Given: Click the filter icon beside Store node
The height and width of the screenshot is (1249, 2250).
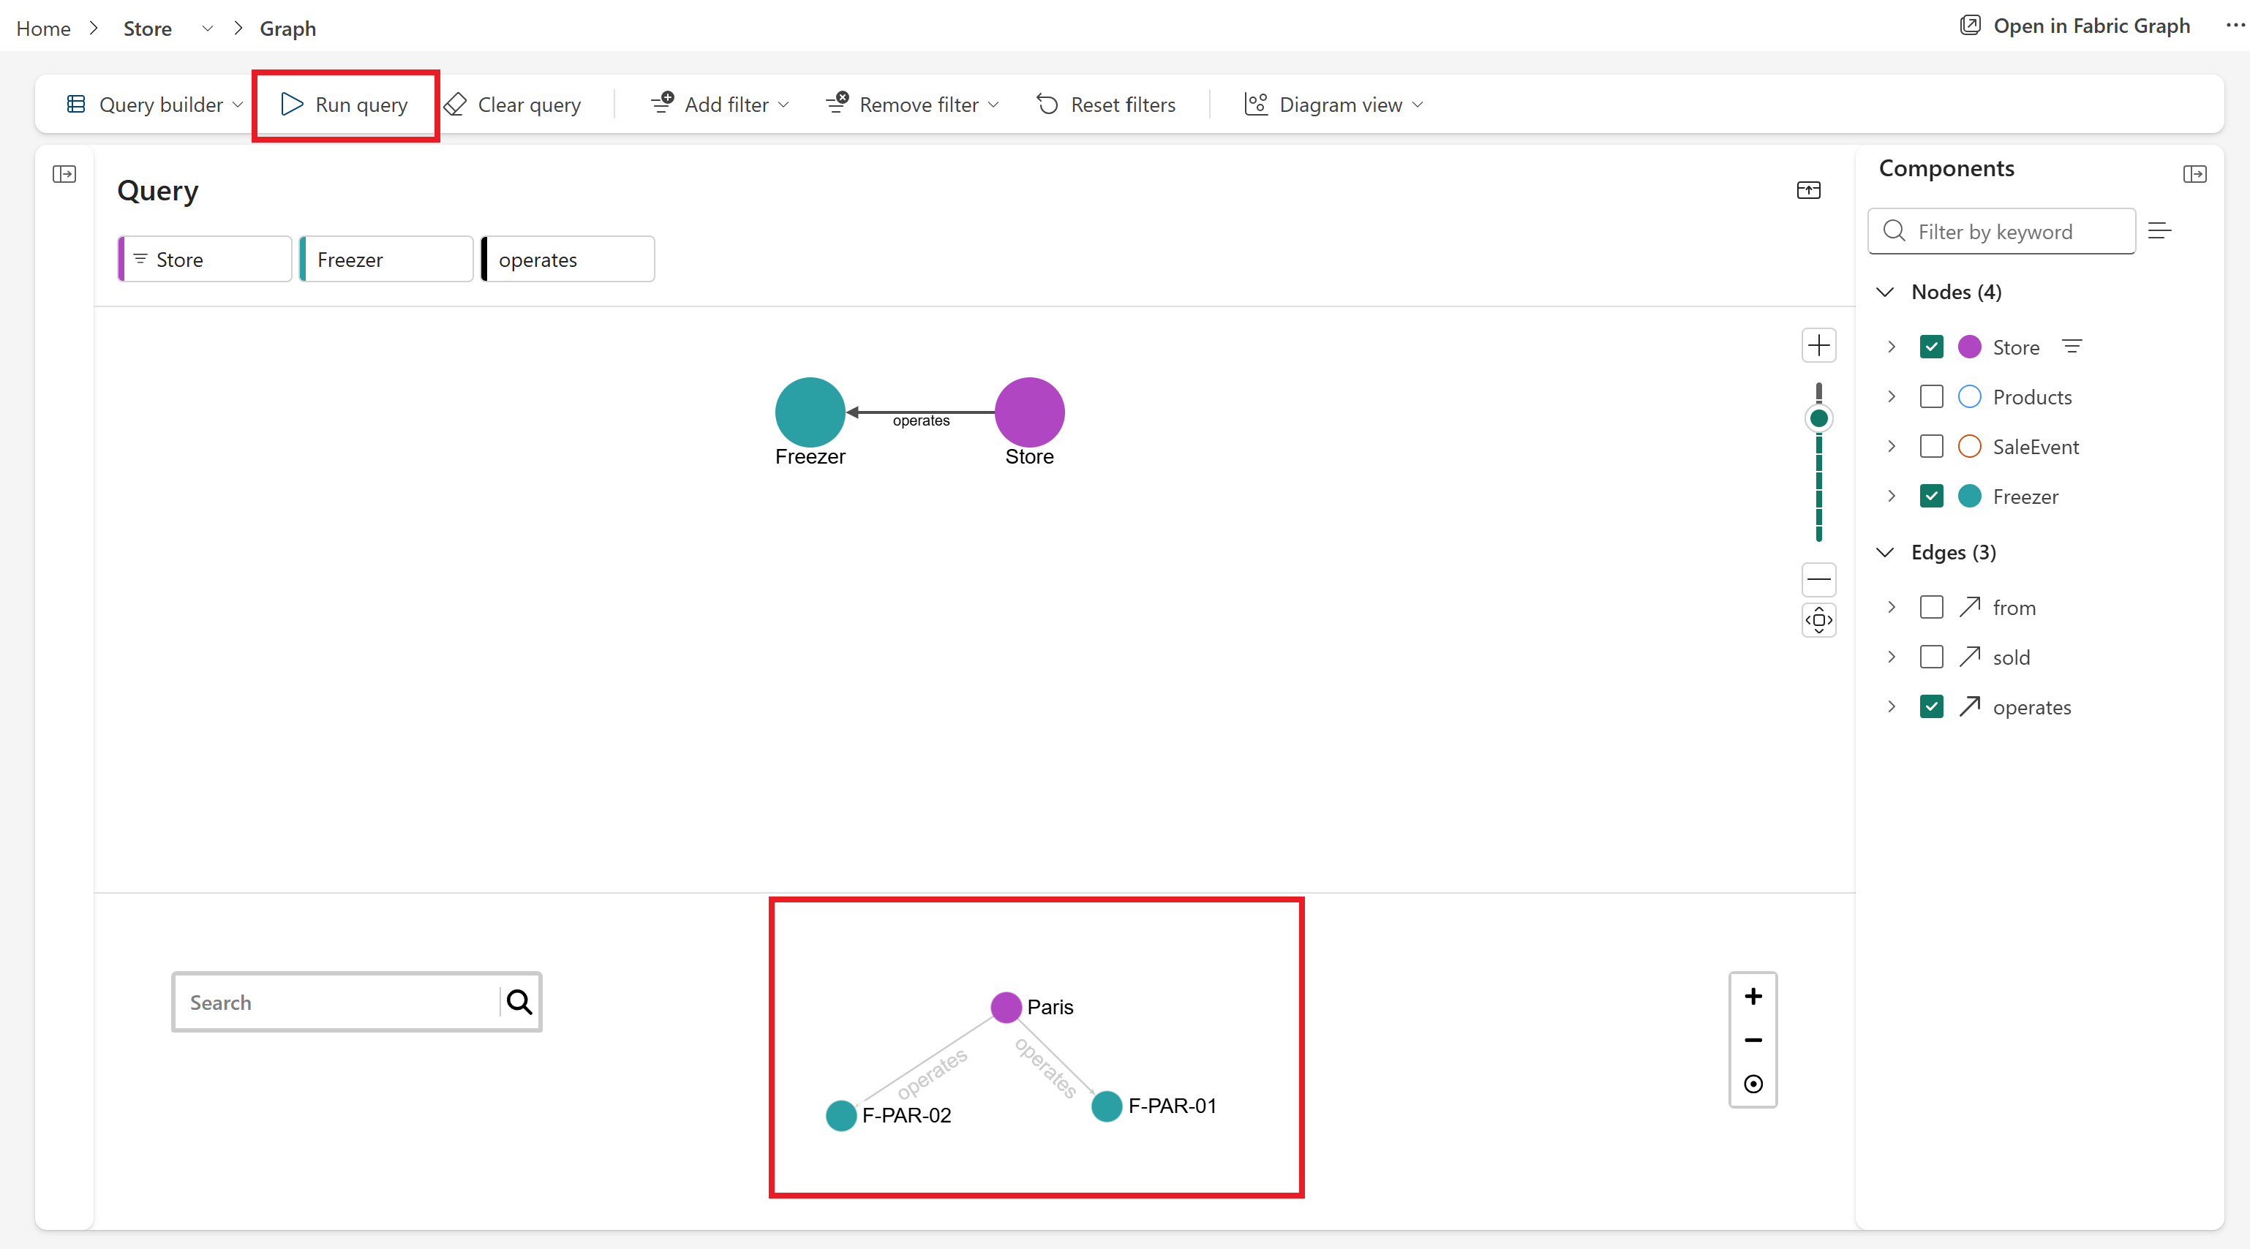Looking at the screenshot, I should coord(2073,347).
